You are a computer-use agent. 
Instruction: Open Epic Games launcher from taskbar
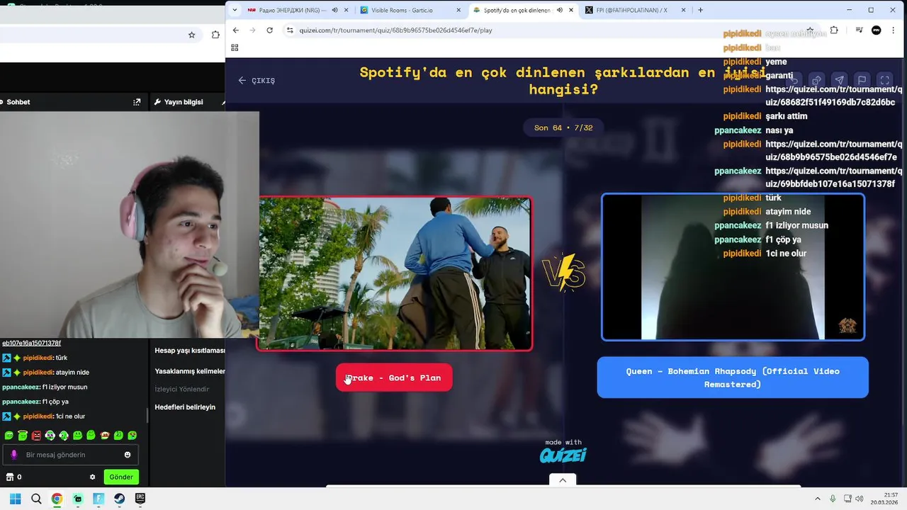[140, 499]
